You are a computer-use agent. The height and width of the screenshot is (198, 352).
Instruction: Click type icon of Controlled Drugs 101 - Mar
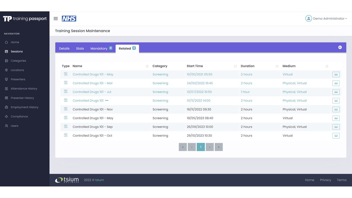[x=66, y=83]
